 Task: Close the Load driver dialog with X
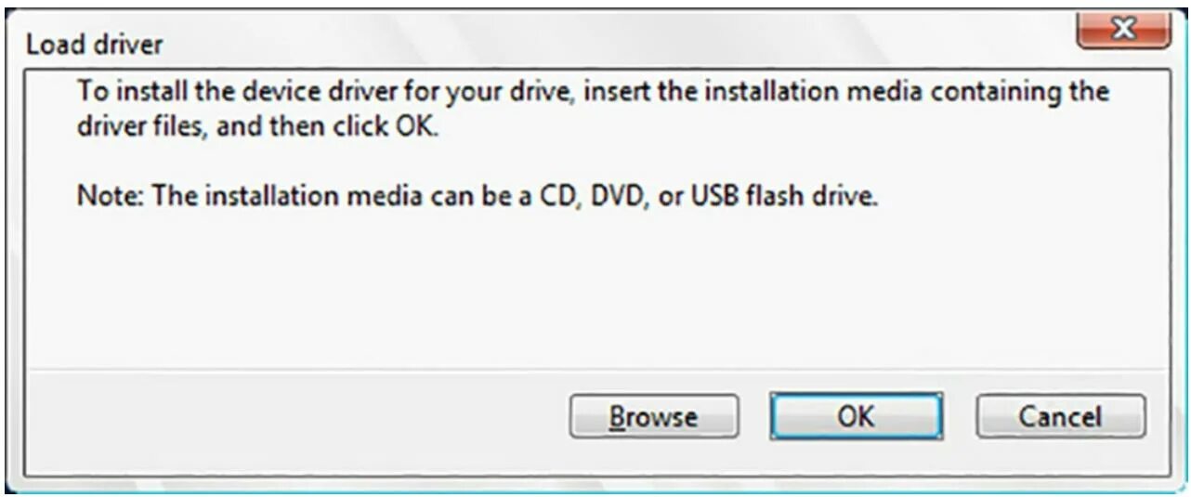point(1122,31)
